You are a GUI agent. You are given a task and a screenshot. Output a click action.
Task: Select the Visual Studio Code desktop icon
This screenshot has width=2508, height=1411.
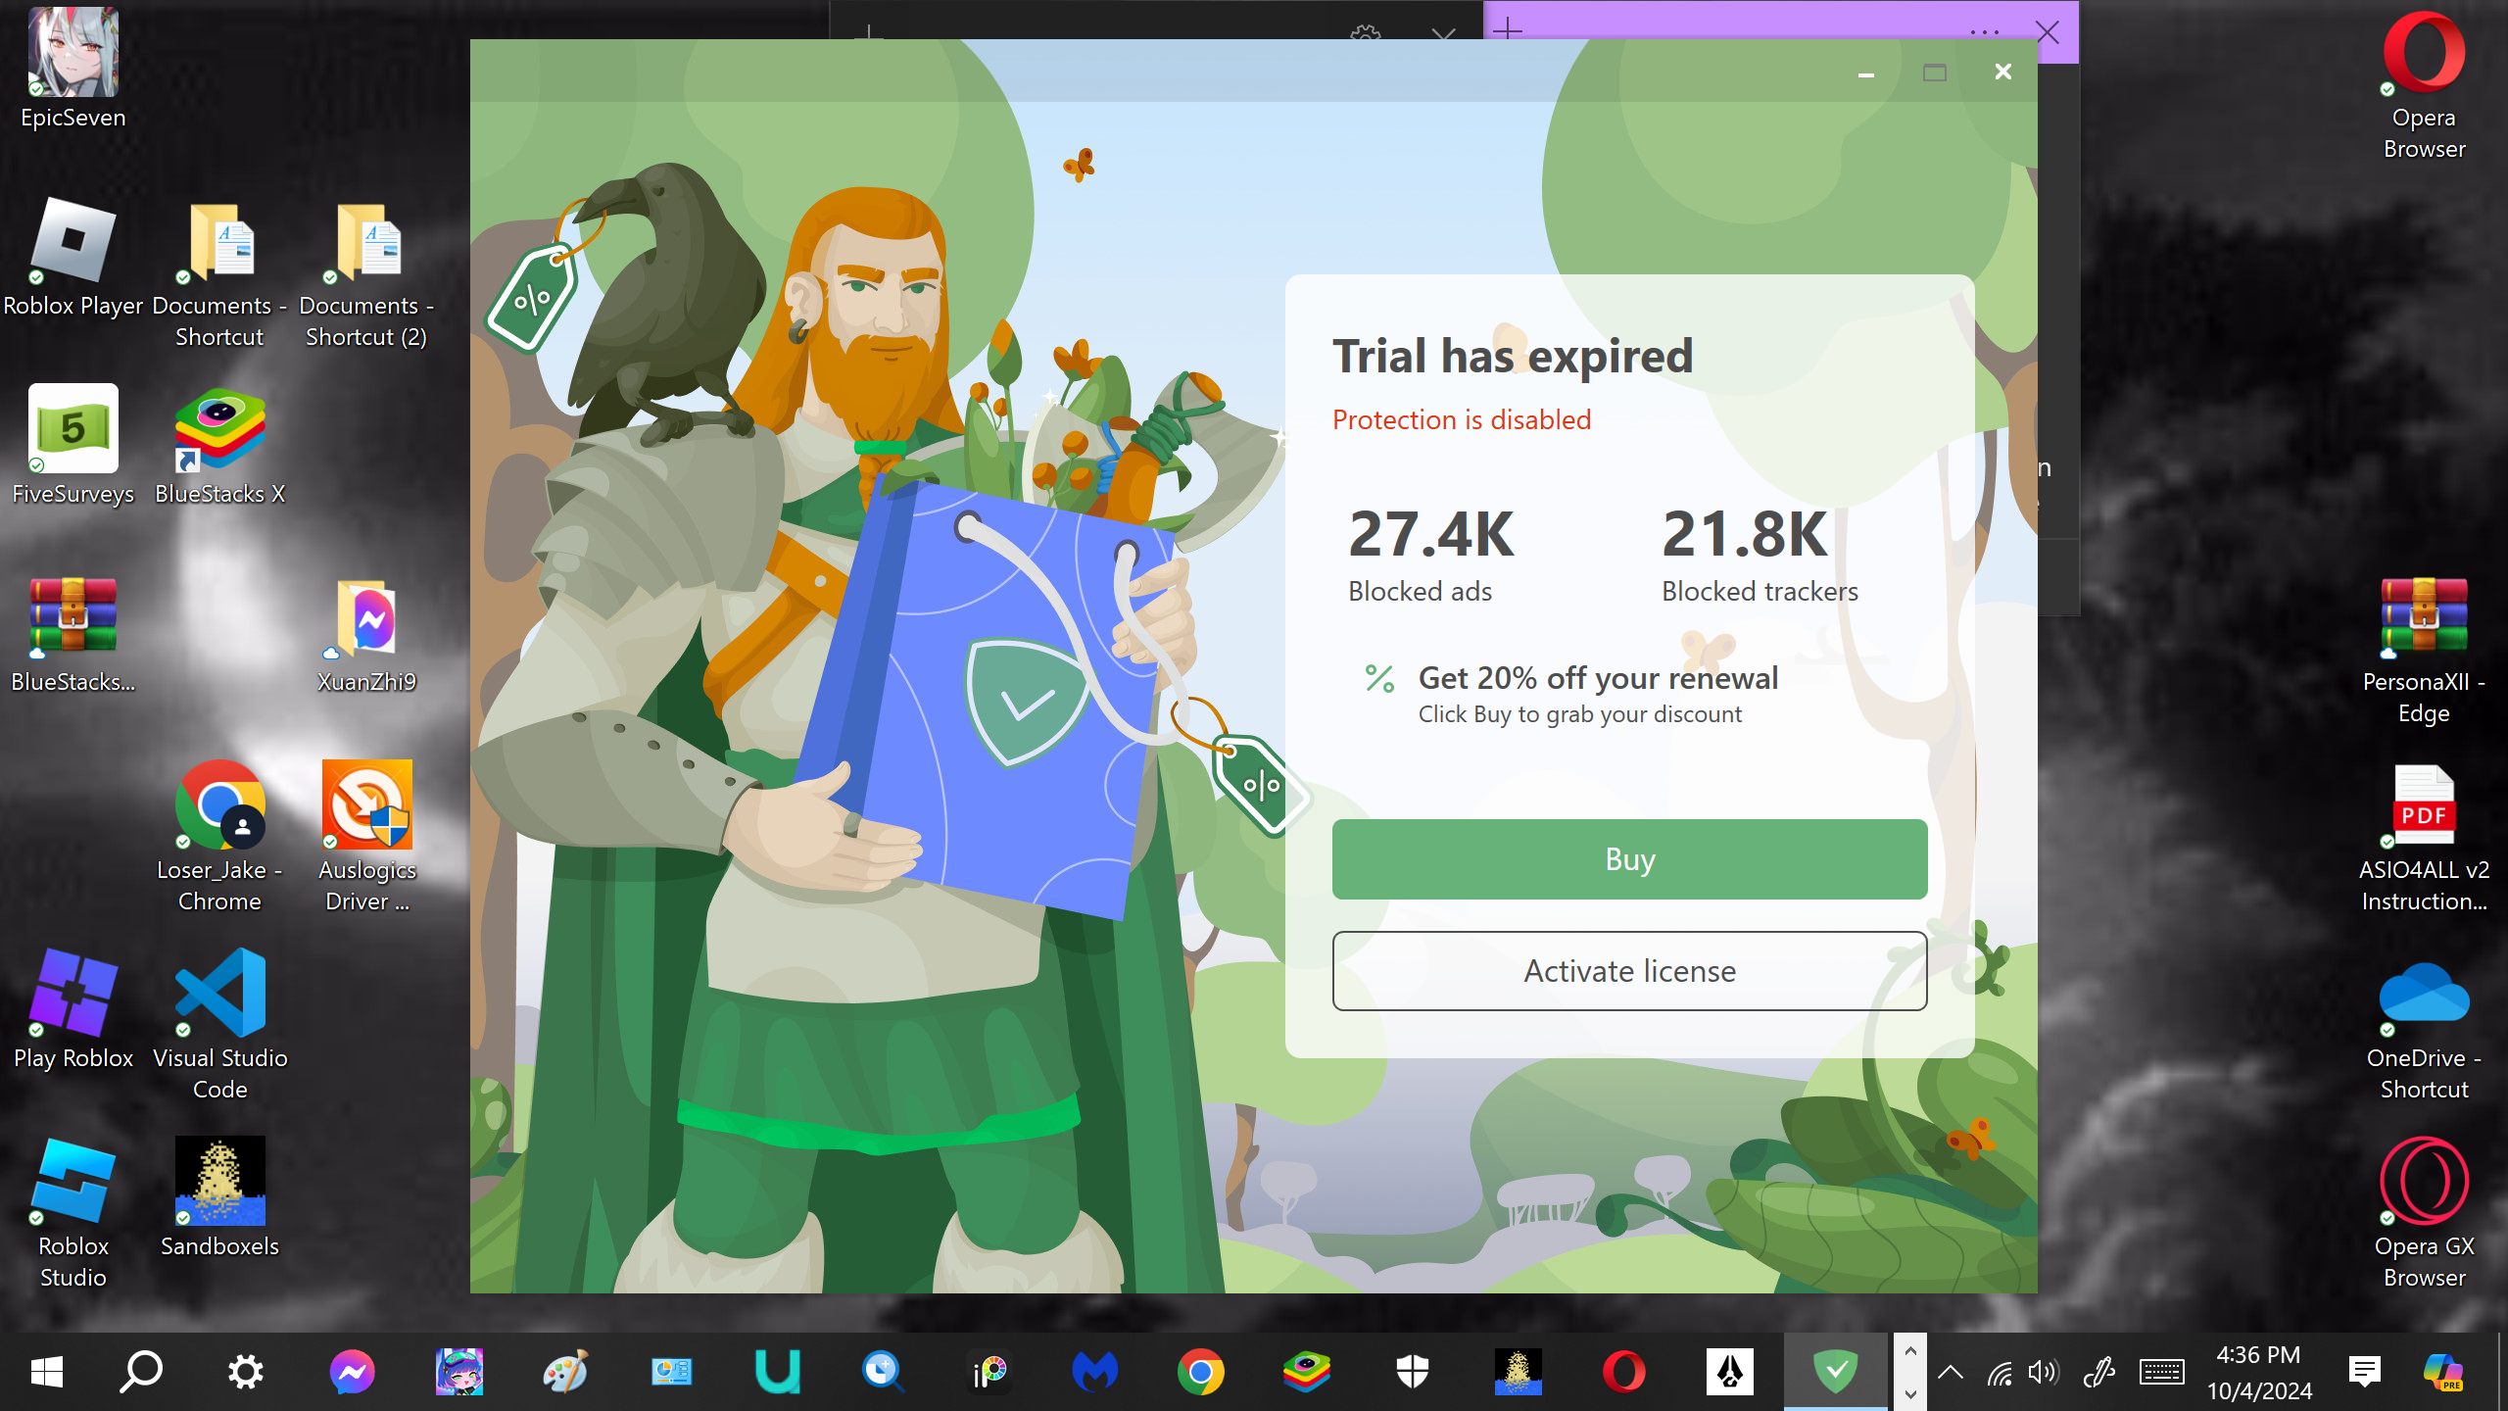220,1025
